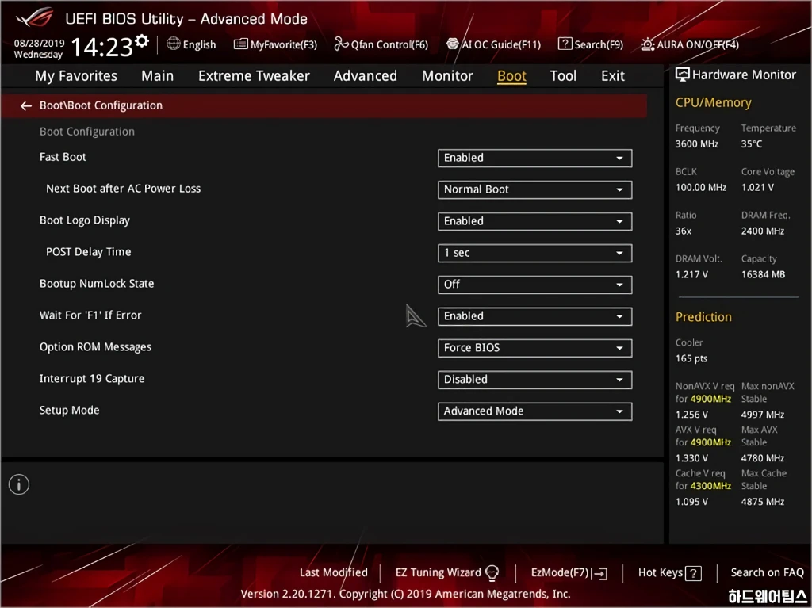812x608 pixels.
Task: Open the Bootup NumLock State dropdown
Action: 534,285
